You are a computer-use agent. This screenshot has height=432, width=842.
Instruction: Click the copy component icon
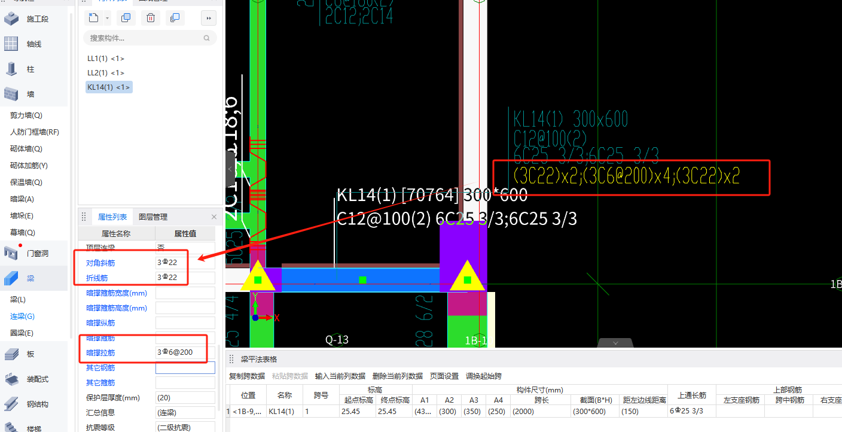pyautogui.click(x=126, y=18)
